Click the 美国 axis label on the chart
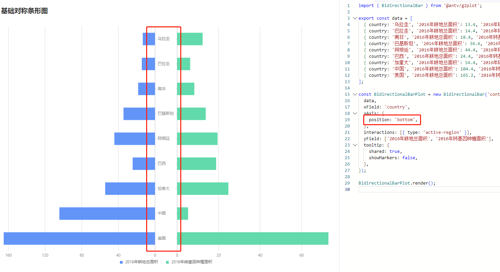The image size is (500, 272). coord(162,238)
